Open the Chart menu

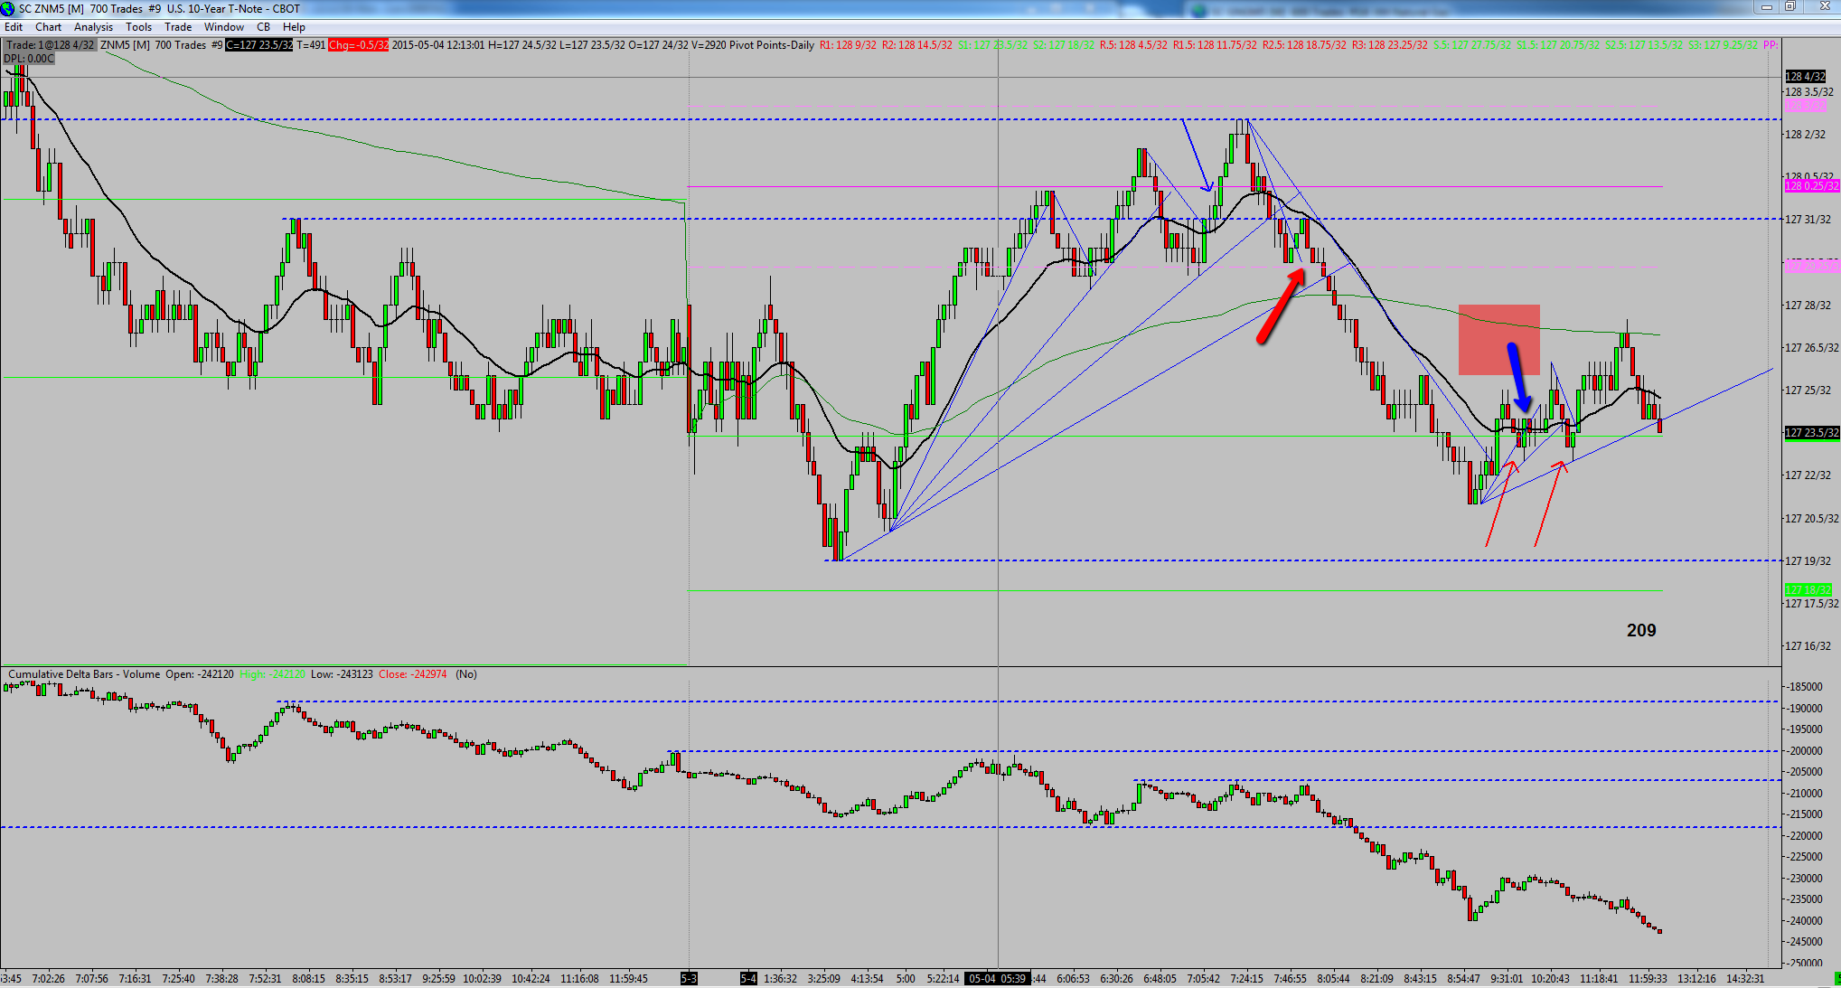click(49, 27)
